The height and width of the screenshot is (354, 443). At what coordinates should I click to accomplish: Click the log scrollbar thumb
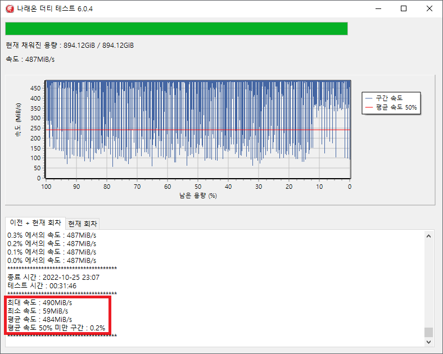[428, 332]
